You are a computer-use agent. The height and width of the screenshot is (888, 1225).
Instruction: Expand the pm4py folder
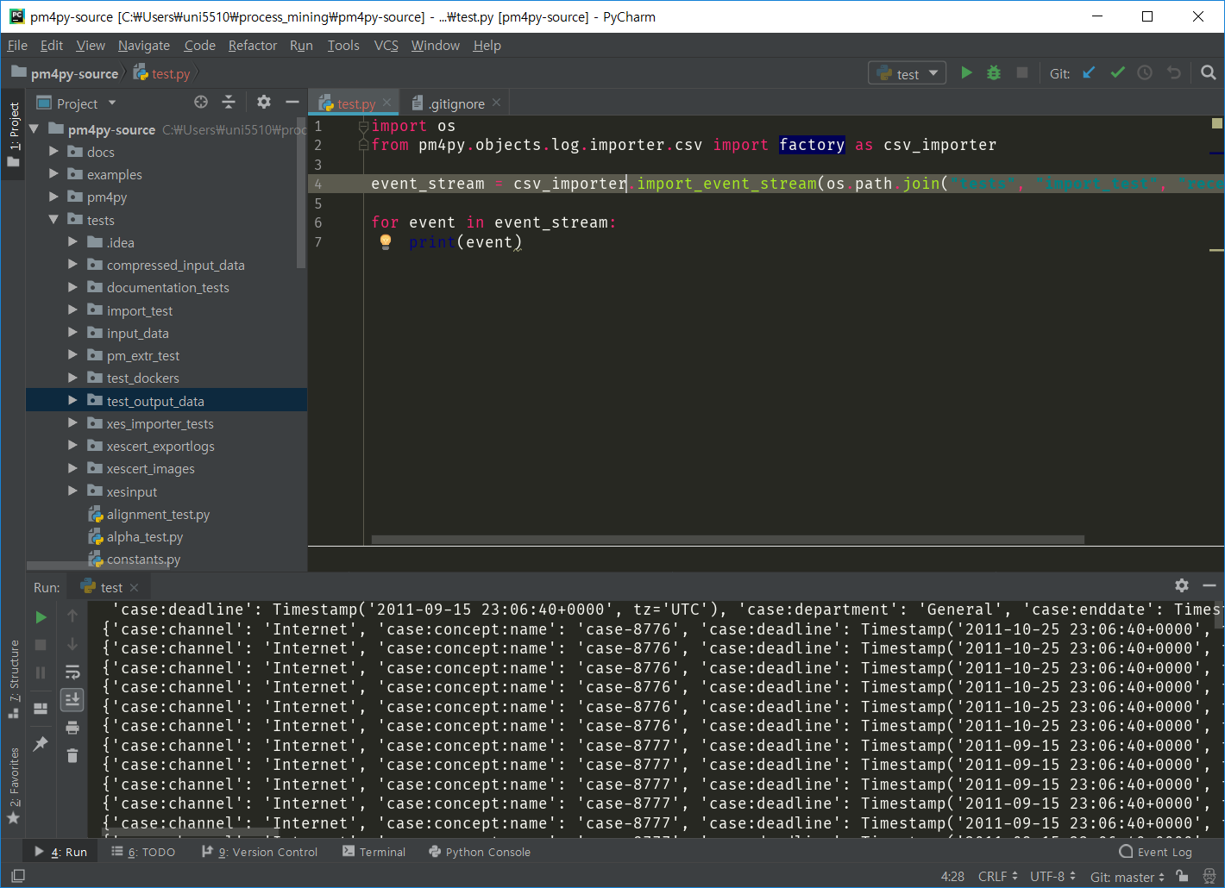click(53, 197)
